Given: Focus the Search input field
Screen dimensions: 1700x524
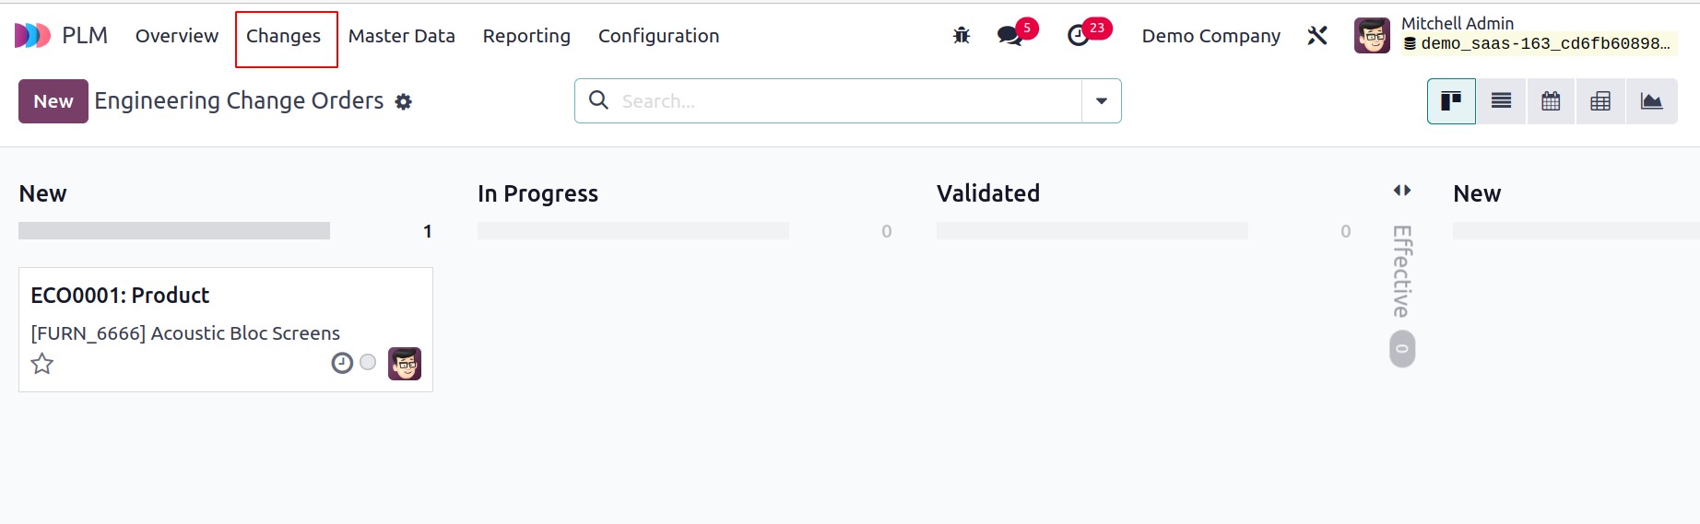Looking at the screenshot, I should (848, 101).
